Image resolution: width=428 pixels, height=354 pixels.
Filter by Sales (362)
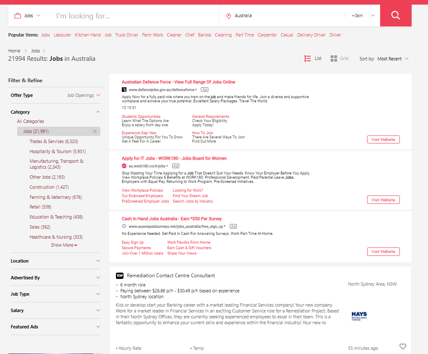coord(40,227)
